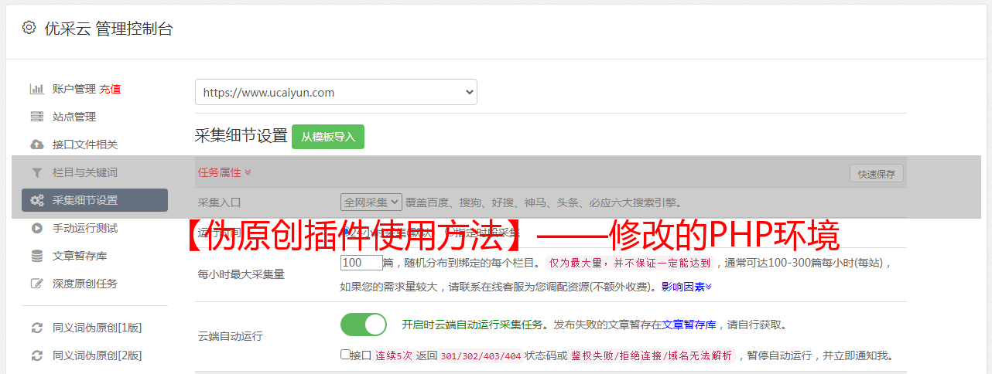
Task: Open 手动运行测试 page
Action: point(85,228)
